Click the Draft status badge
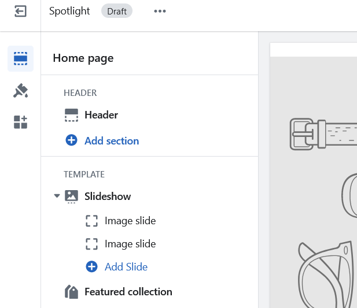This screenshot has width=357, height=308. coord(116,12)
